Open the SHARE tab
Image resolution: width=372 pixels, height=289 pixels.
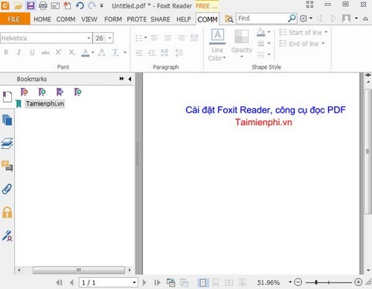coord(160,19)
